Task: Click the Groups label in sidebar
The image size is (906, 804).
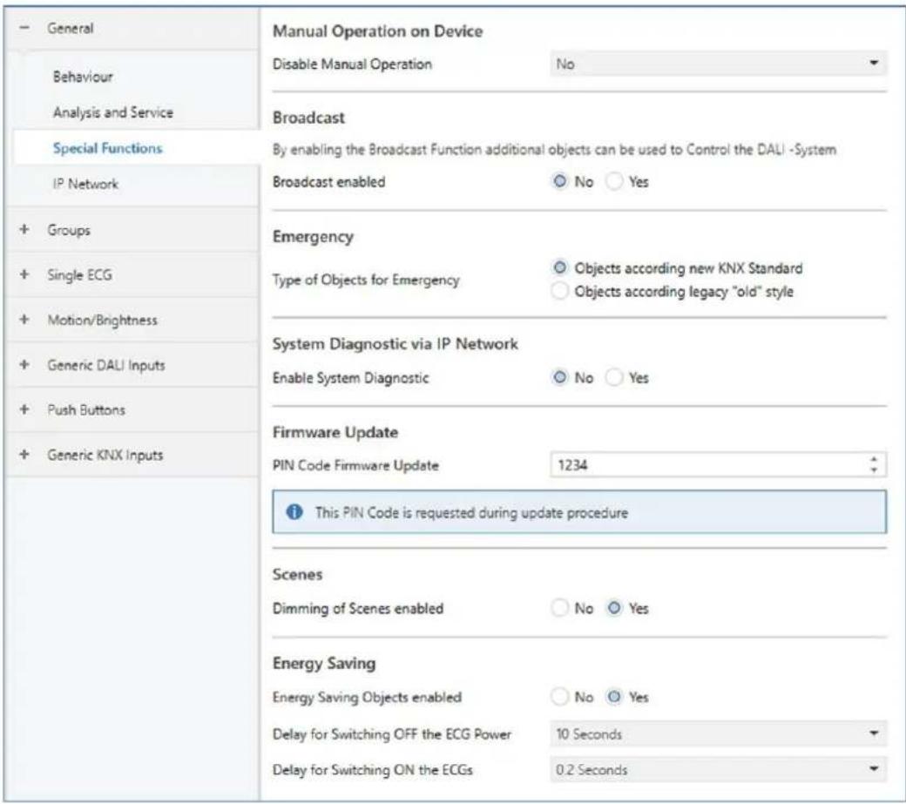Action: tap(69, 230)
